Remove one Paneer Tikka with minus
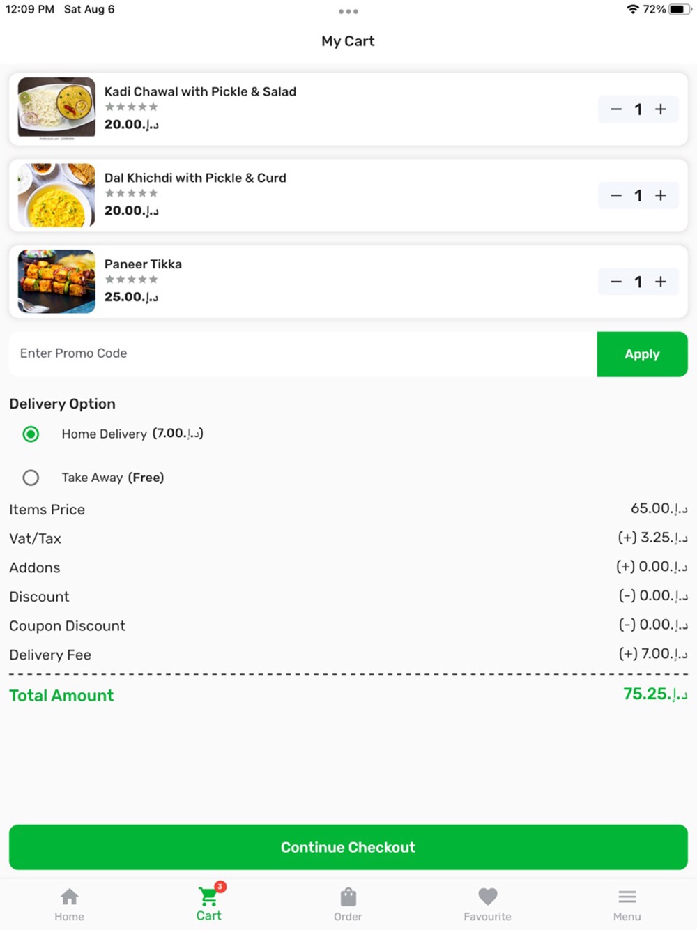This screenshot has height=930, width=697. pos(616,282)
